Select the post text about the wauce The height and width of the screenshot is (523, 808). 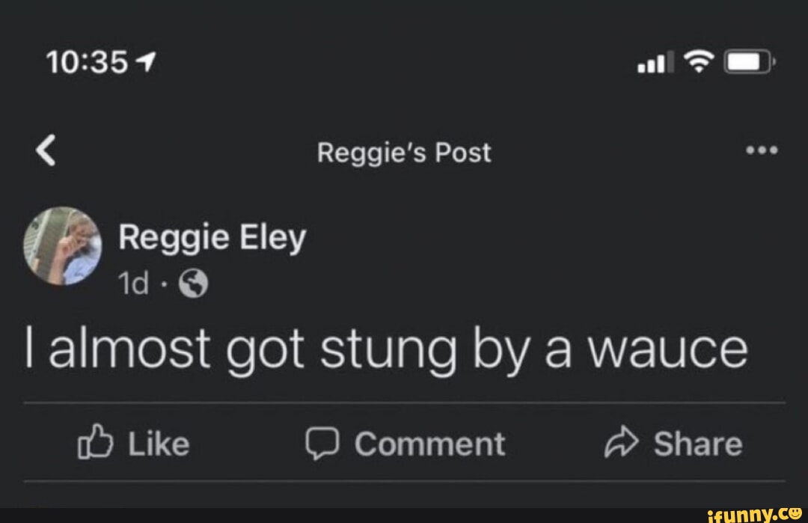388,346
